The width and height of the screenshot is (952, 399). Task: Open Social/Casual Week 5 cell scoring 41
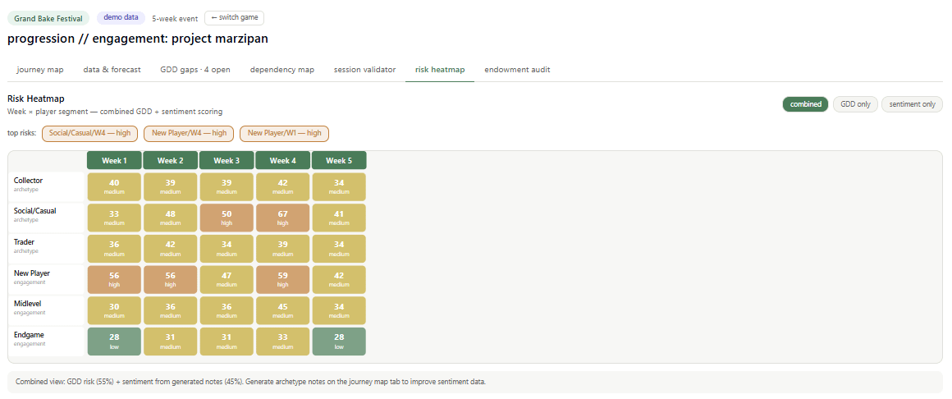click(x=339, y=218)
